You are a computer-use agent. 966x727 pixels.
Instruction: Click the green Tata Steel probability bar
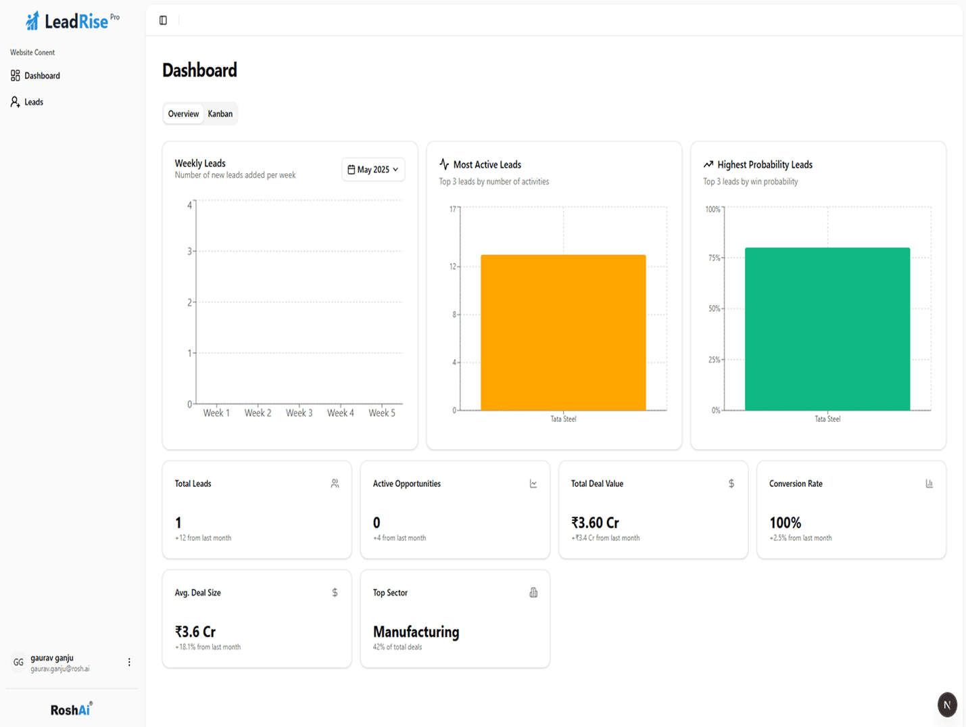827,329
